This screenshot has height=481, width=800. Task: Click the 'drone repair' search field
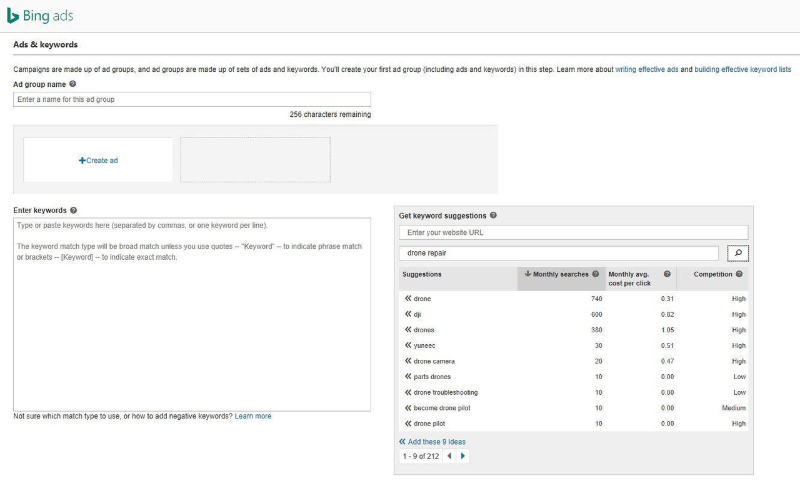559,253
